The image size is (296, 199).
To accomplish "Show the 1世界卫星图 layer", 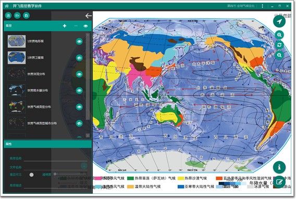I will (79, 58).
